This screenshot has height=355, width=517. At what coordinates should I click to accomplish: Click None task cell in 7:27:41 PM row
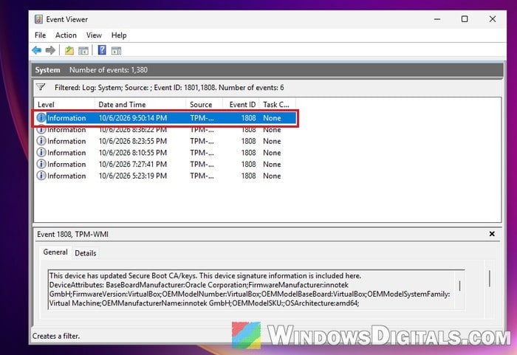click(272, 164)
